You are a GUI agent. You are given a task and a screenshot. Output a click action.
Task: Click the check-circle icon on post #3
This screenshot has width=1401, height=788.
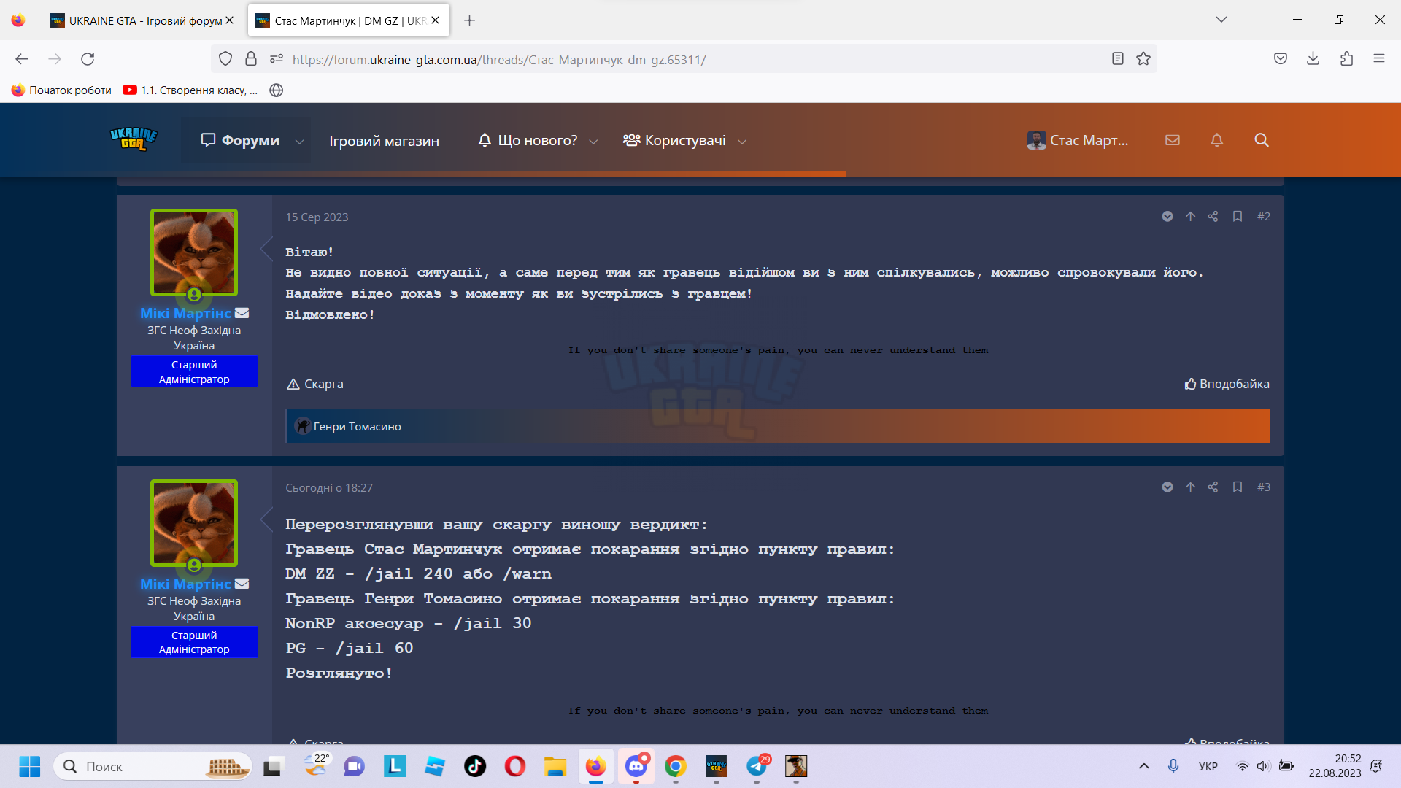pyautogui.click(x=1167, y=487)
